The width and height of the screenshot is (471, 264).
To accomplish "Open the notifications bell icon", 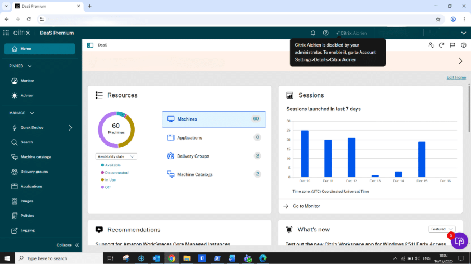I will point(313,33).
